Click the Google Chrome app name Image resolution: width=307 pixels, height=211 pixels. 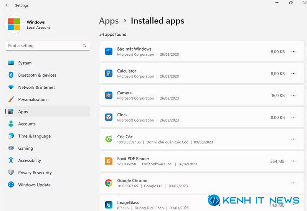point(132,180)
